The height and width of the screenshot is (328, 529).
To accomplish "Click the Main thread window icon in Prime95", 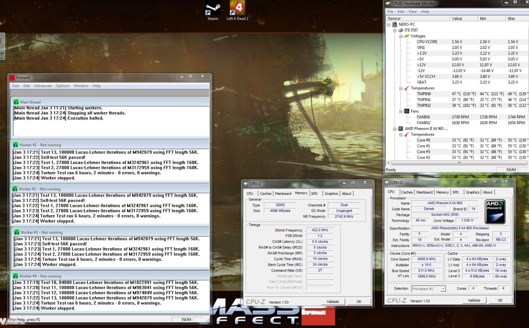I will (x=16, y=102).
